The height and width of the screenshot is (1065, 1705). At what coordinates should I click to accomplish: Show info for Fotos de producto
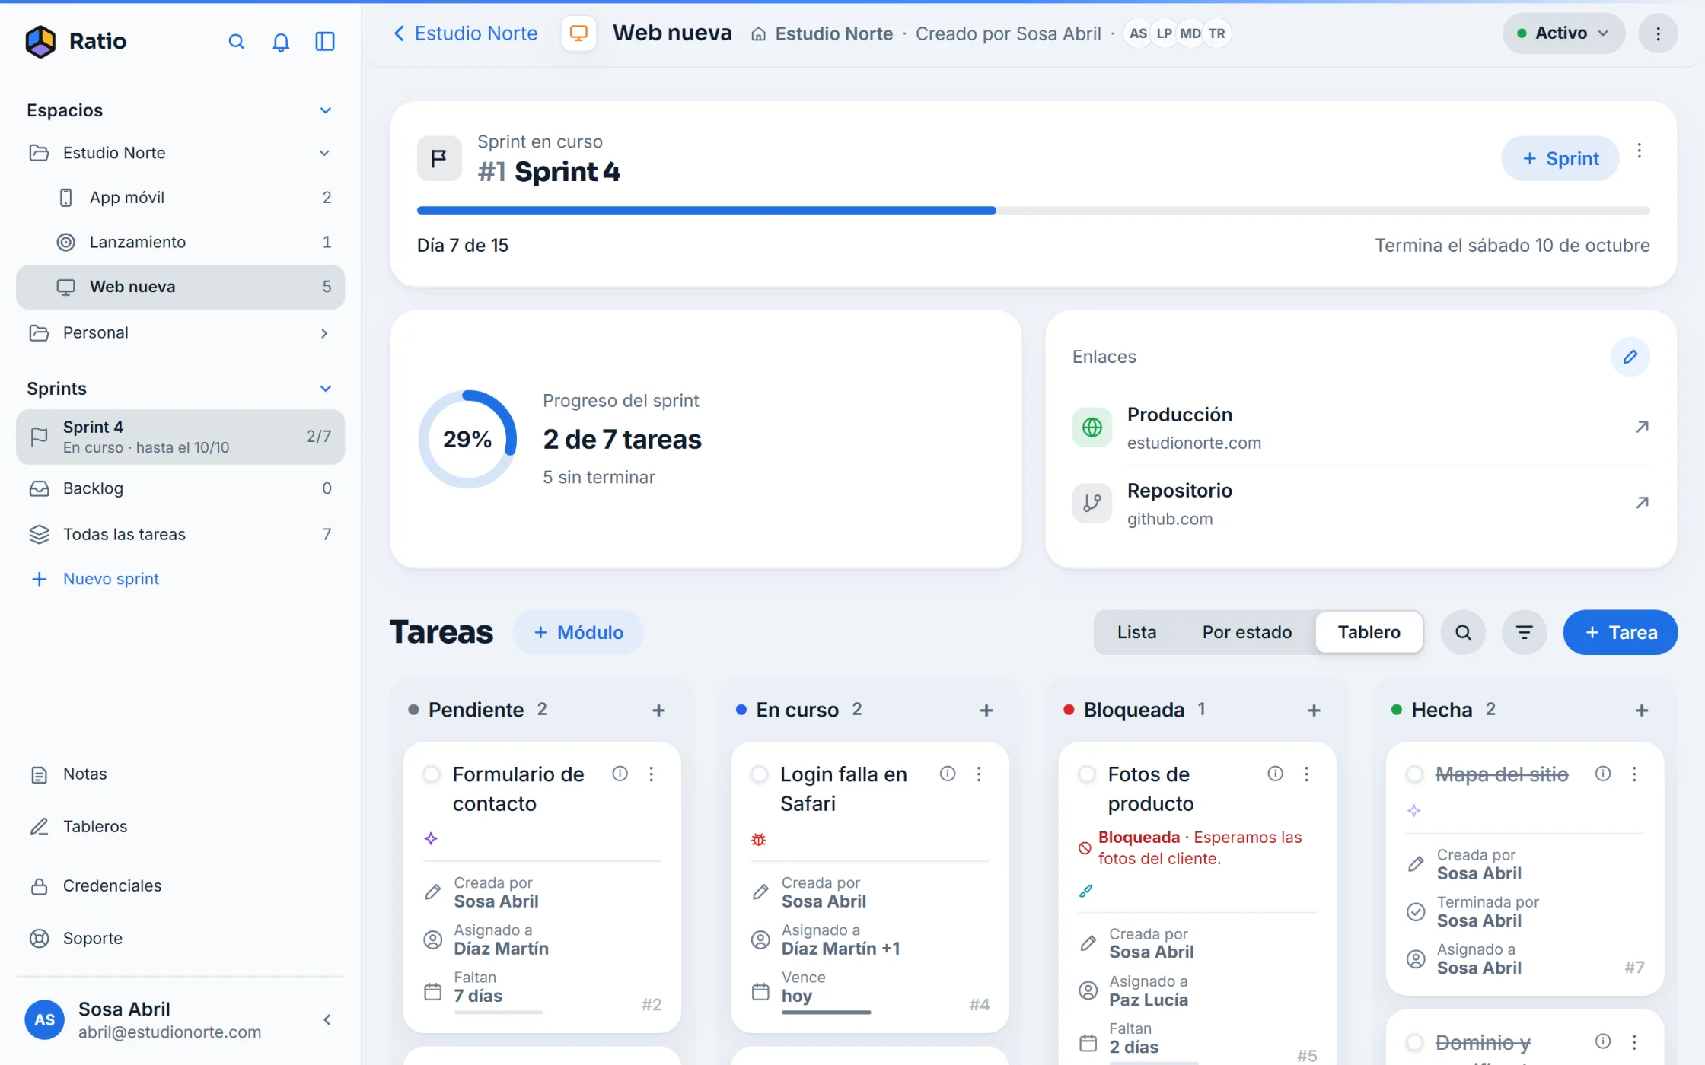click(1275, 774)
